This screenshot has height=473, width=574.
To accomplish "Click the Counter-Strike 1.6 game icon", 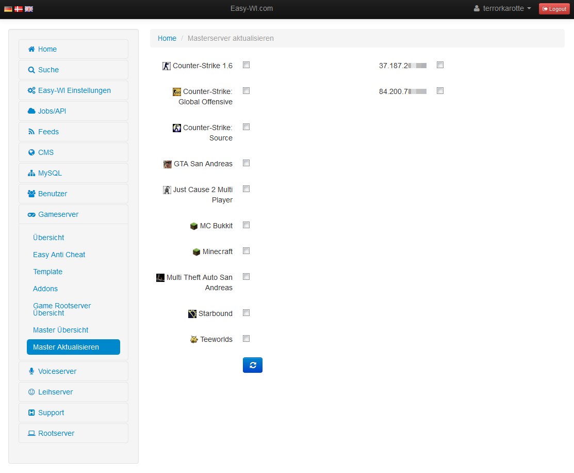I will (167, 66).
